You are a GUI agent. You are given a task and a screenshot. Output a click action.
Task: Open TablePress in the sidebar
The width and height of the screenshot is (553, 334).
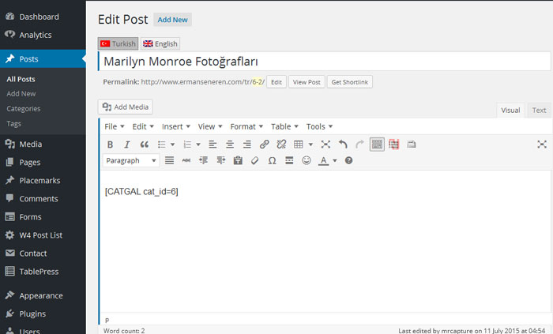[x=39, y=272]
